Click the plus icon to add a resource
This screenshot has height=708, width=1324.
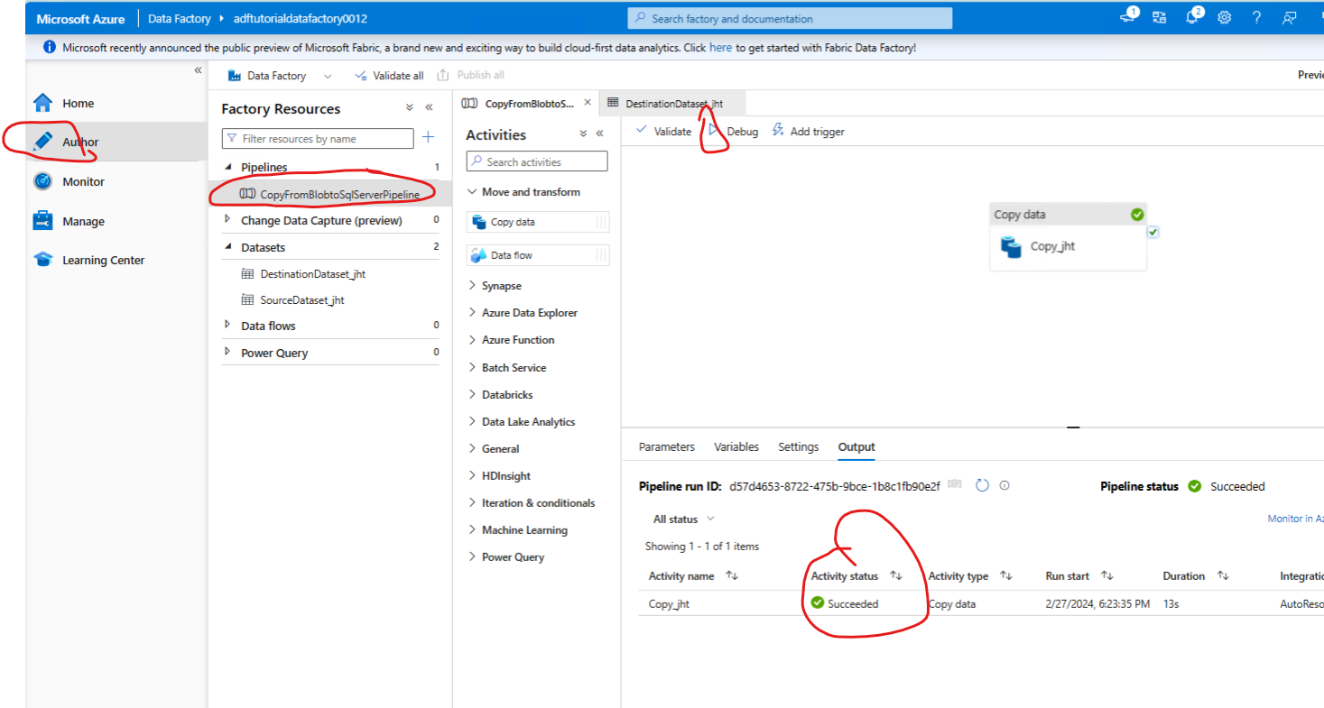(x=429, y=138)
